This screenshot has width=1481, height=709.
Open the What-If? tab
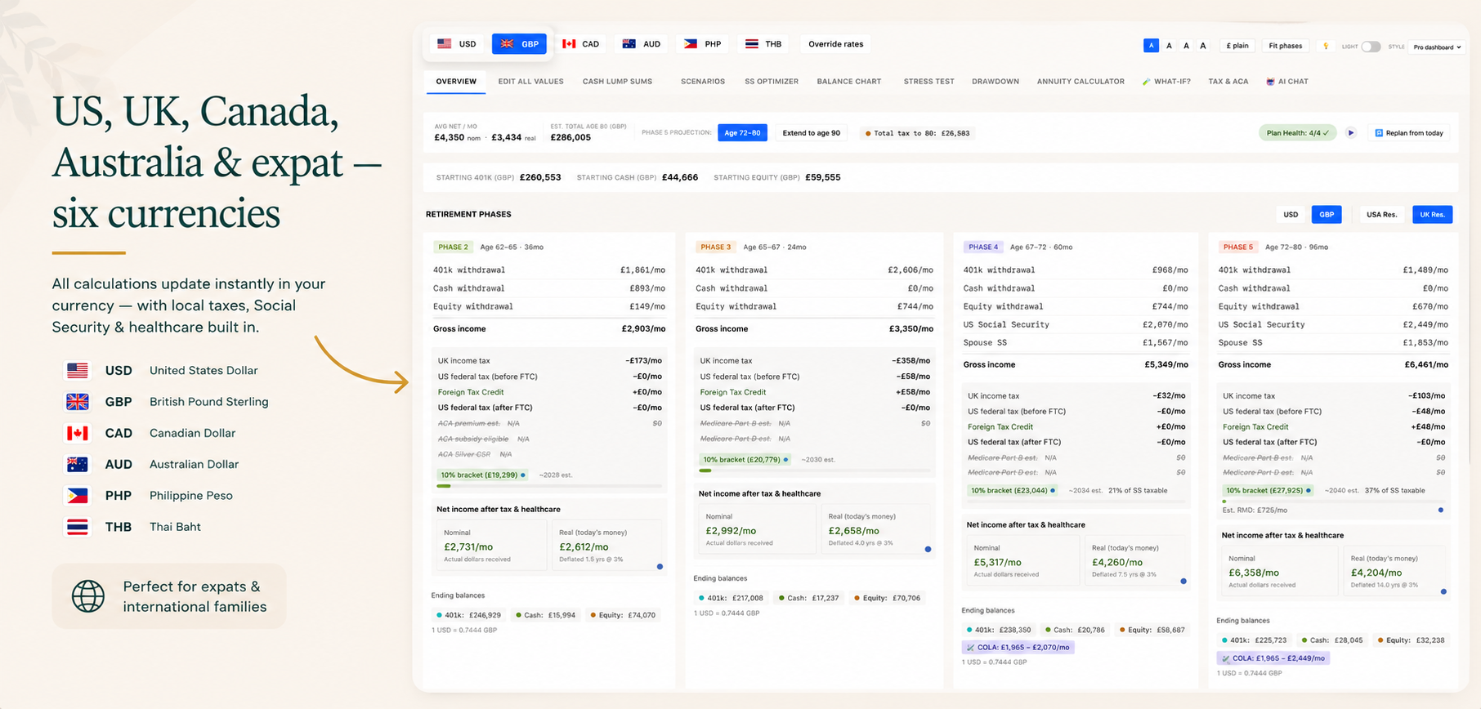coord(1166,82)
